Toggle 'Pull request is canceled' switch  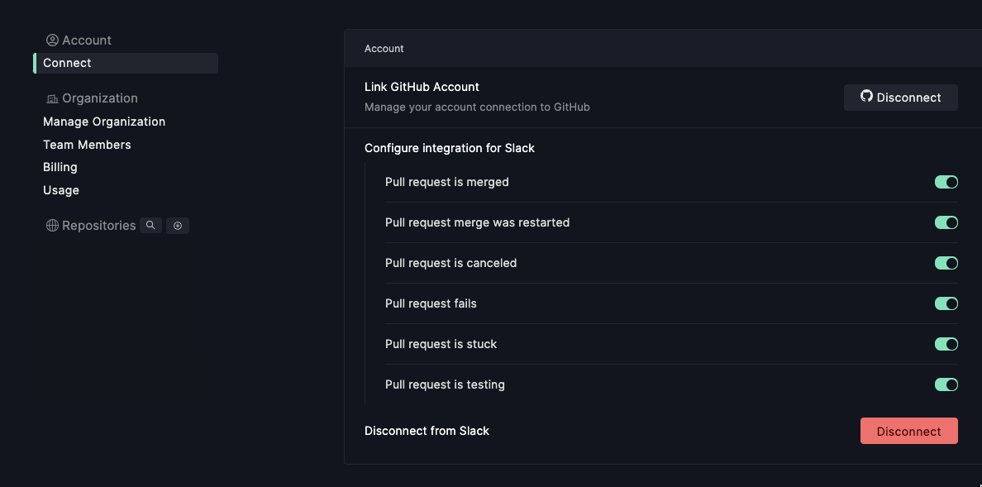click(x=946, y=263)
